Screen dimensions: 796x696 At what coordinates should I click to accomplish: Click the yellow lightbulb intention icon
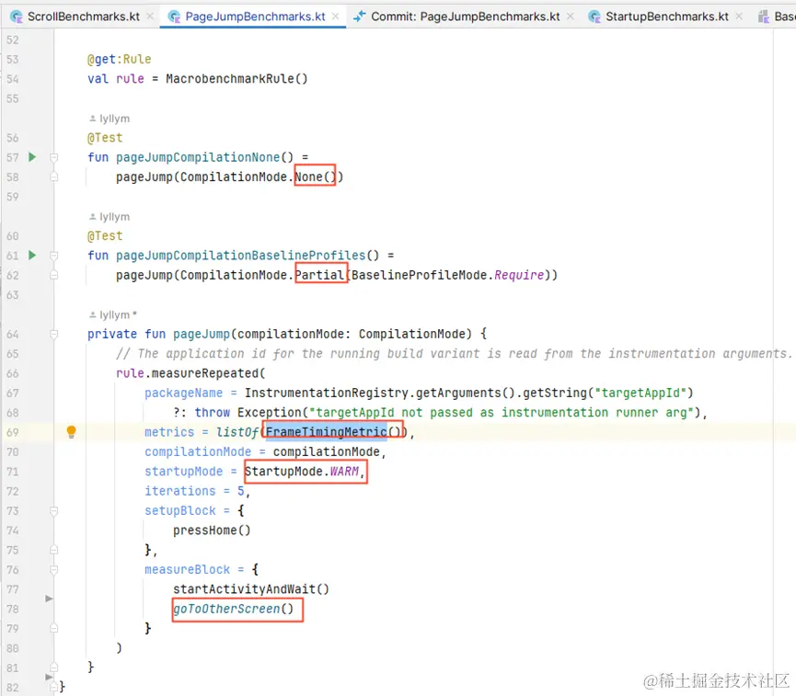(71, 432)
